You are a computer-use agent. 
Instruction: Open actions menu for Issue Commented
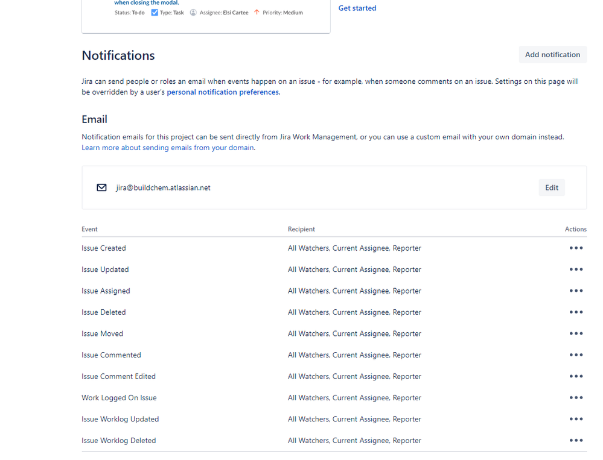point(576,354)
